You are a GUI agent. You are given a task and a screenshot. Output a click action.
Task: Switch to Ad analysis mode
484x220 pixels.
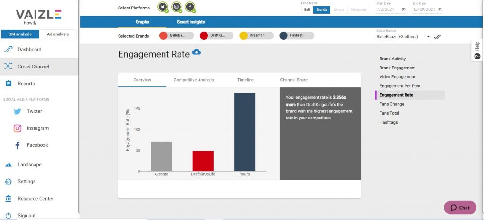tap(58, 34)
